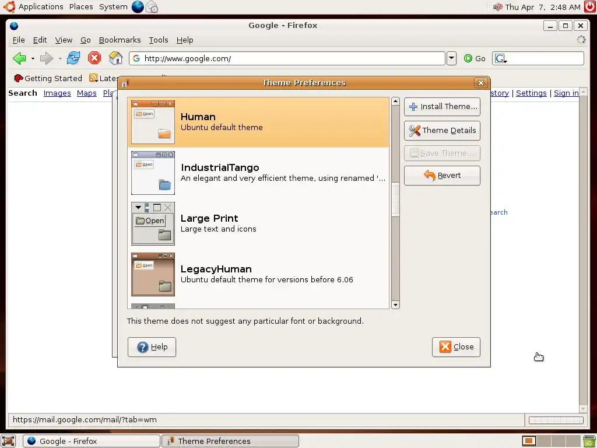Click the volume speaker icon in panel

tap(498, 7)
